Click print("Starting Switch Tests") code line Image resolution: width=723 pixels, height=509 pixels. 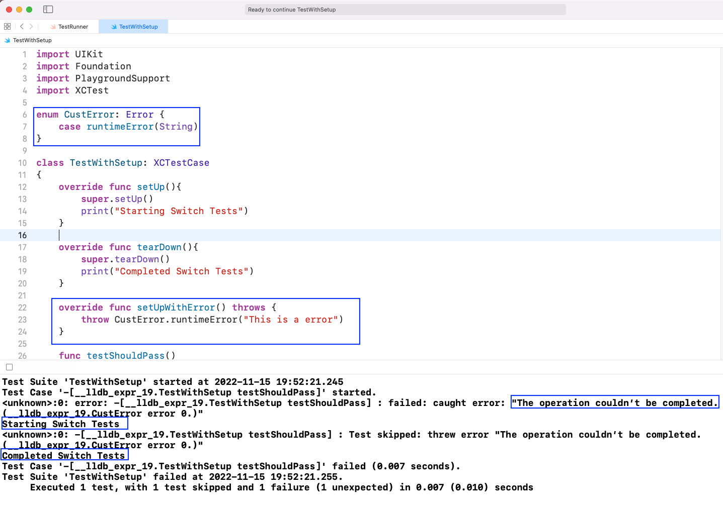pos(165,211)
